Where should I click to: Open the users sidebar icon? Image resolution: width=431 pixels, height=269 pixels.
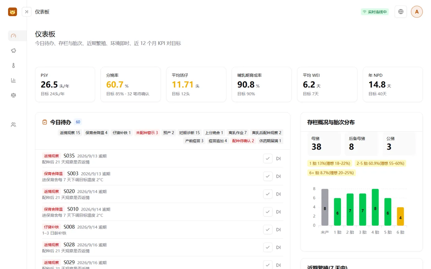pos(13,125)
